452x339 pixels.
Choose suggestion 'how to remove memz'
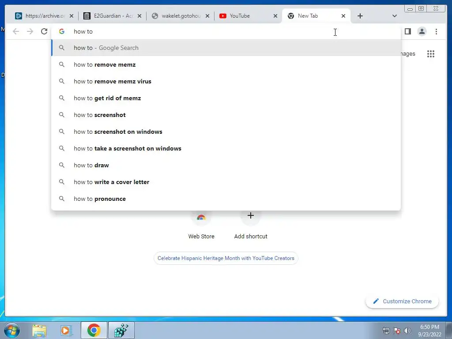(226, 64)
